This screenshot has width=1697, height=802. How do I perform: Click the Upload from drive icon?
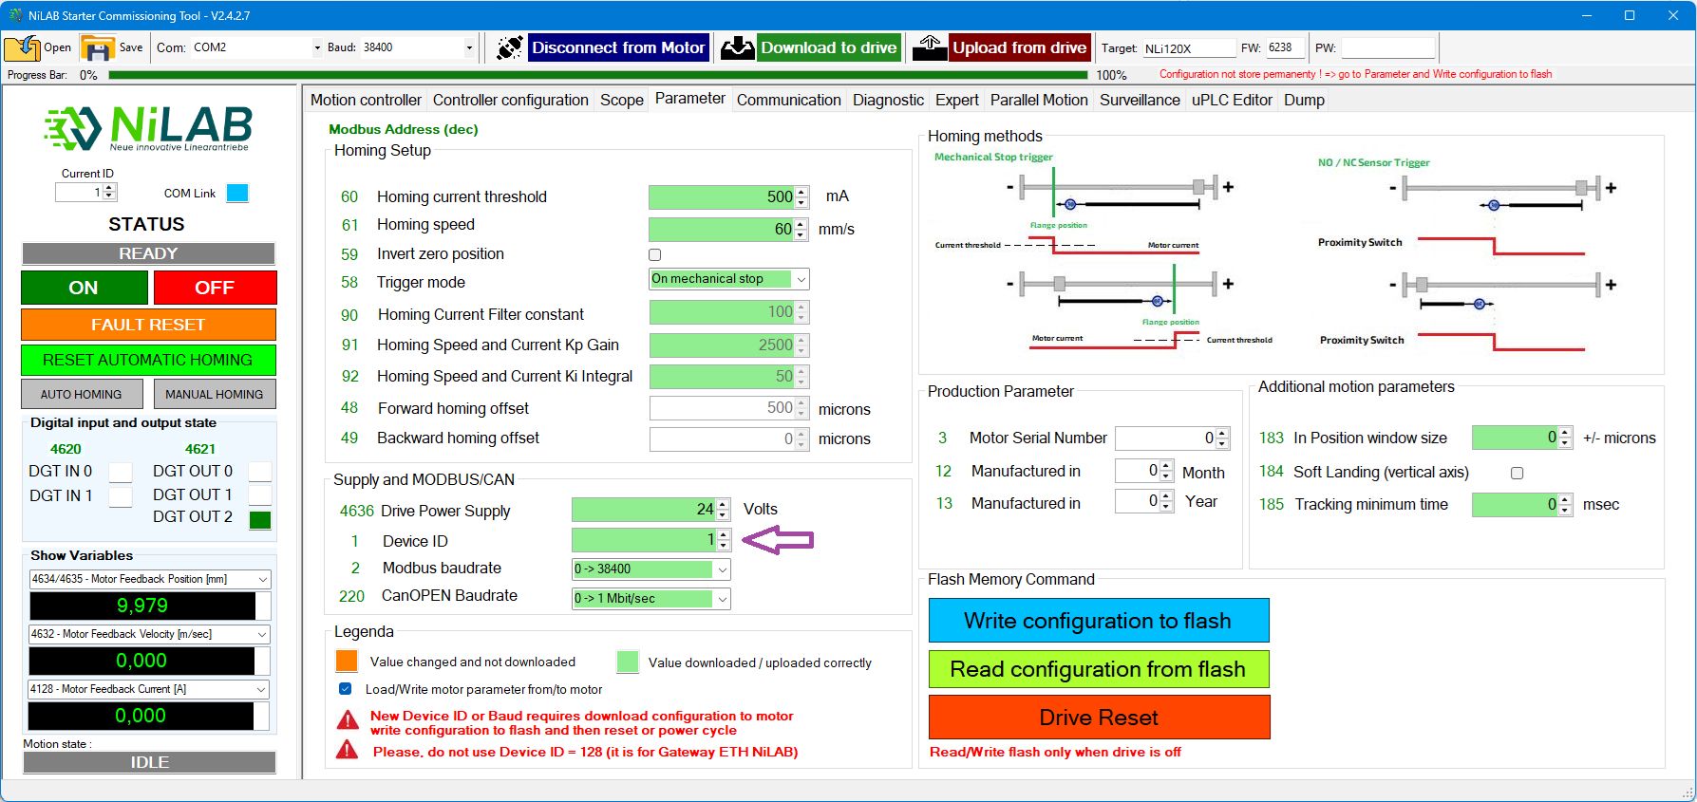pos(930,47)
